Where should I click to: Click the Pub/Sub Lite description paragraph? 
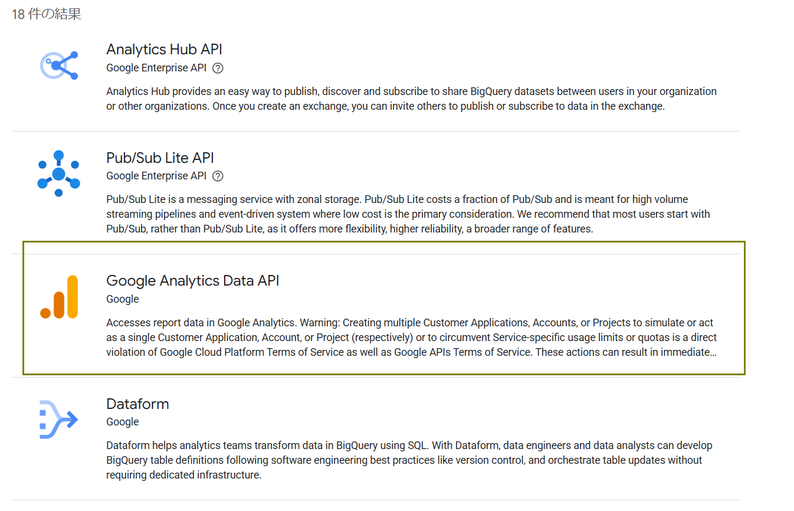coord(408,214)
